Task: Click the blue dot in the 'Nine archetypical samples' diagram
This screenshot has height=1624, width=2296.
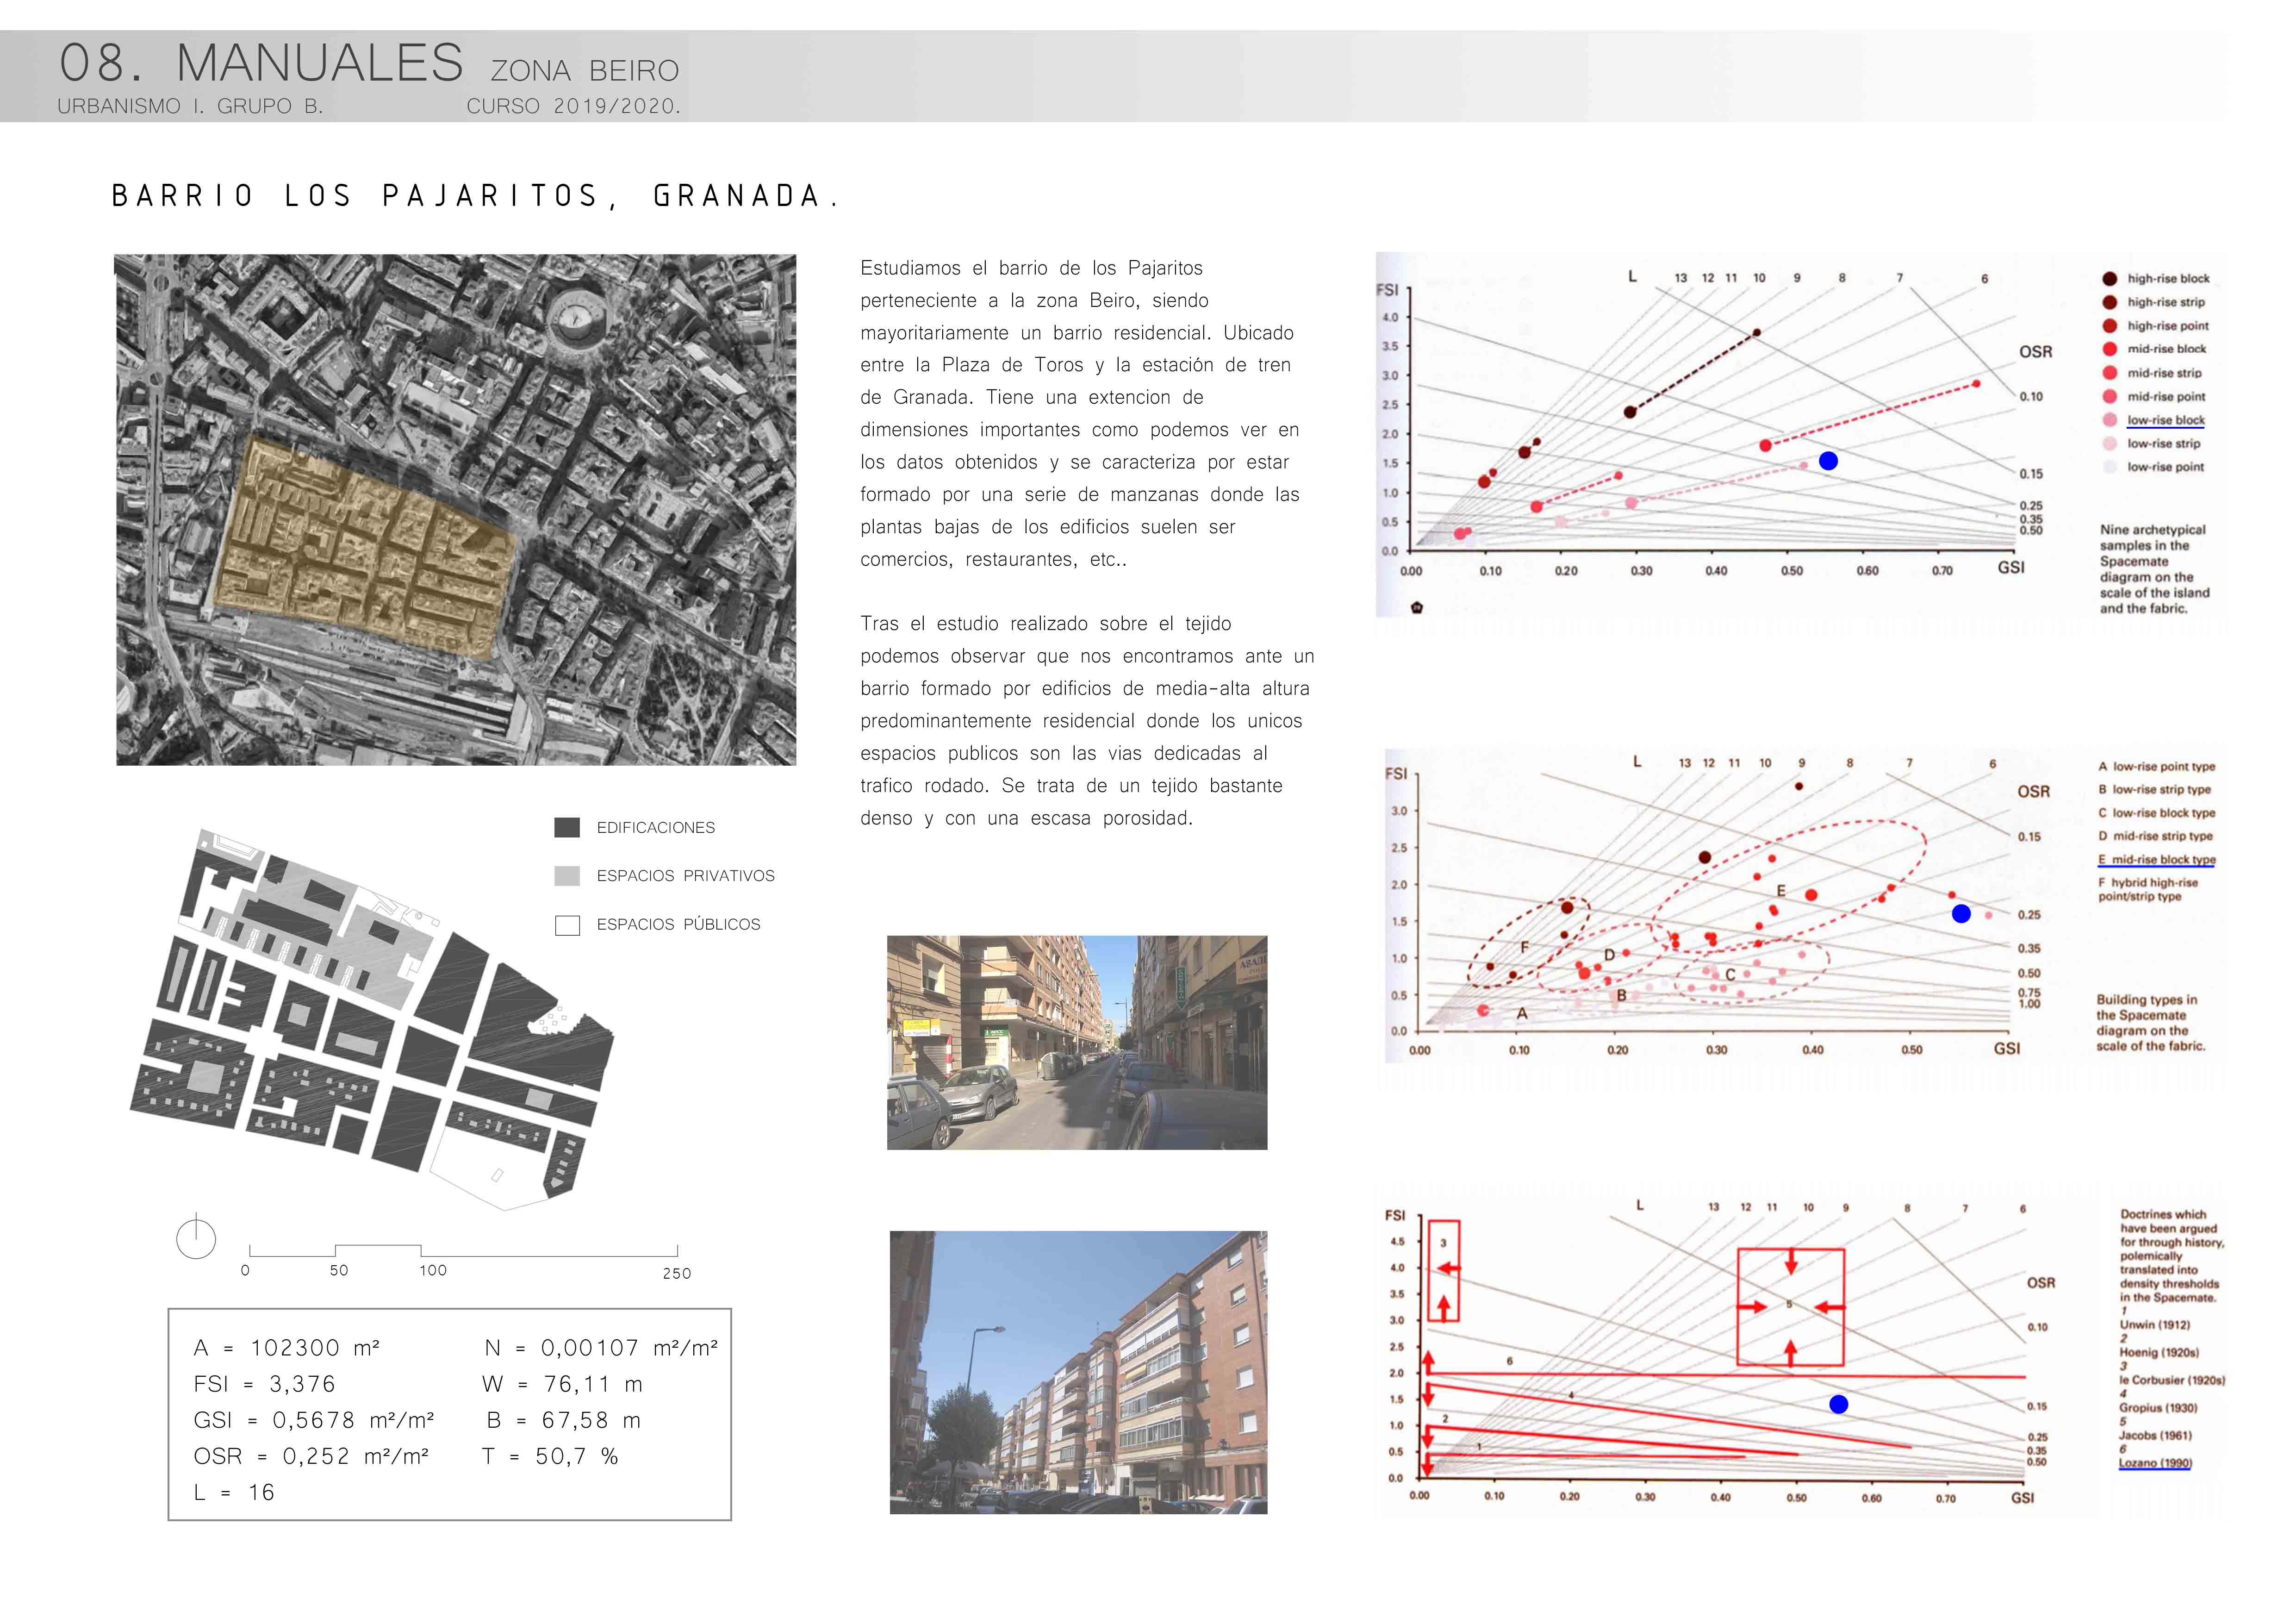Action: point(1828,461)
